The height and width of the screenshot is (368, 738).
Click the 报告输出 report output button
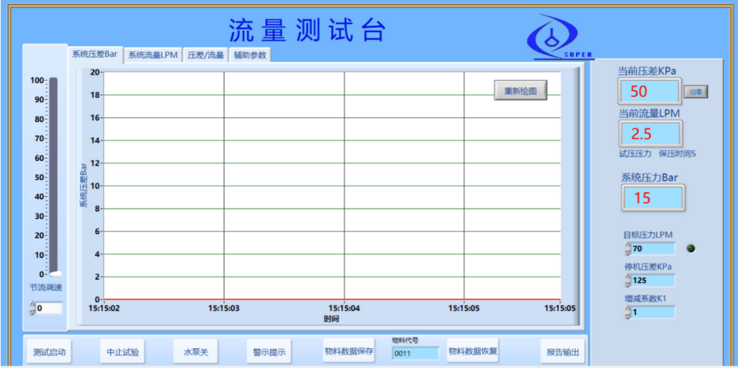(563, 352)
